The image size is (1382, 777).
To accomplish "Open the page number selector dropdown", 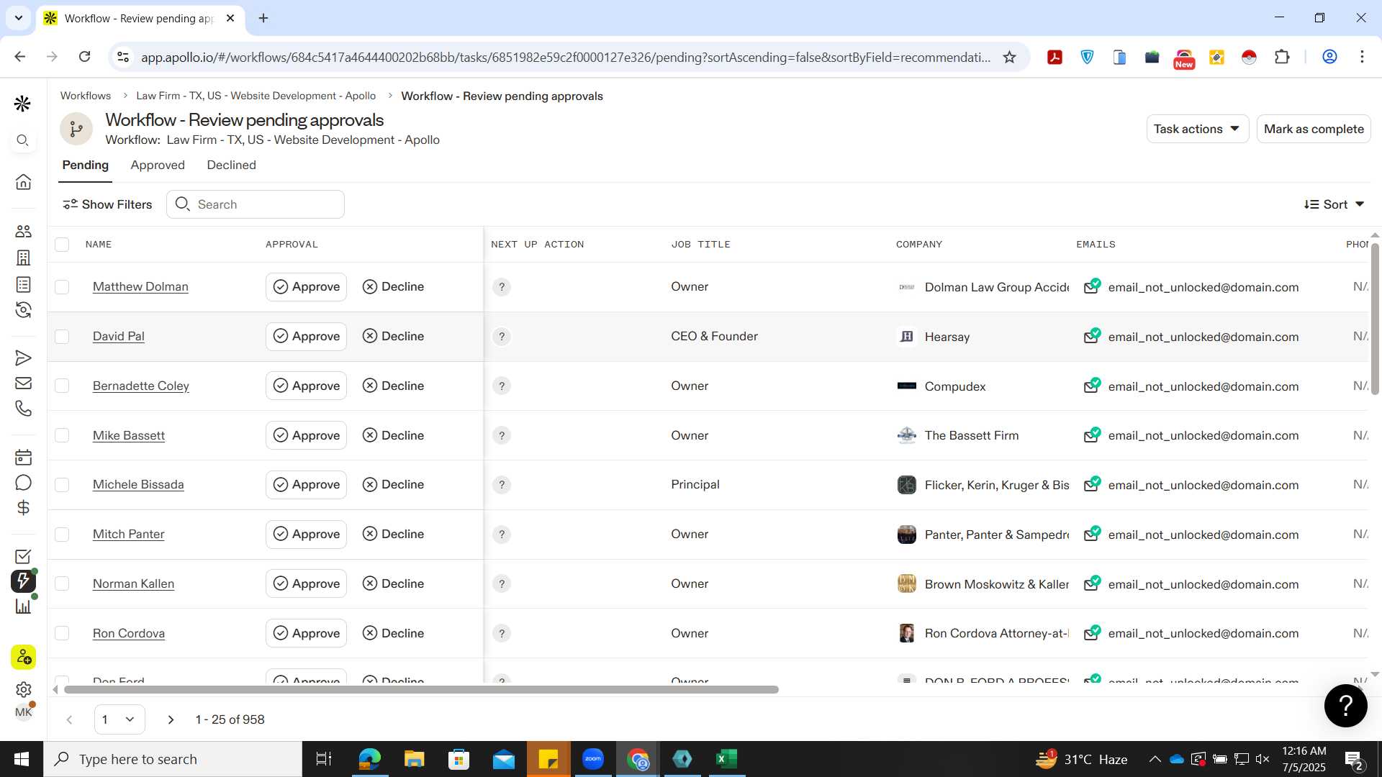I will click(x=119, y=719).
